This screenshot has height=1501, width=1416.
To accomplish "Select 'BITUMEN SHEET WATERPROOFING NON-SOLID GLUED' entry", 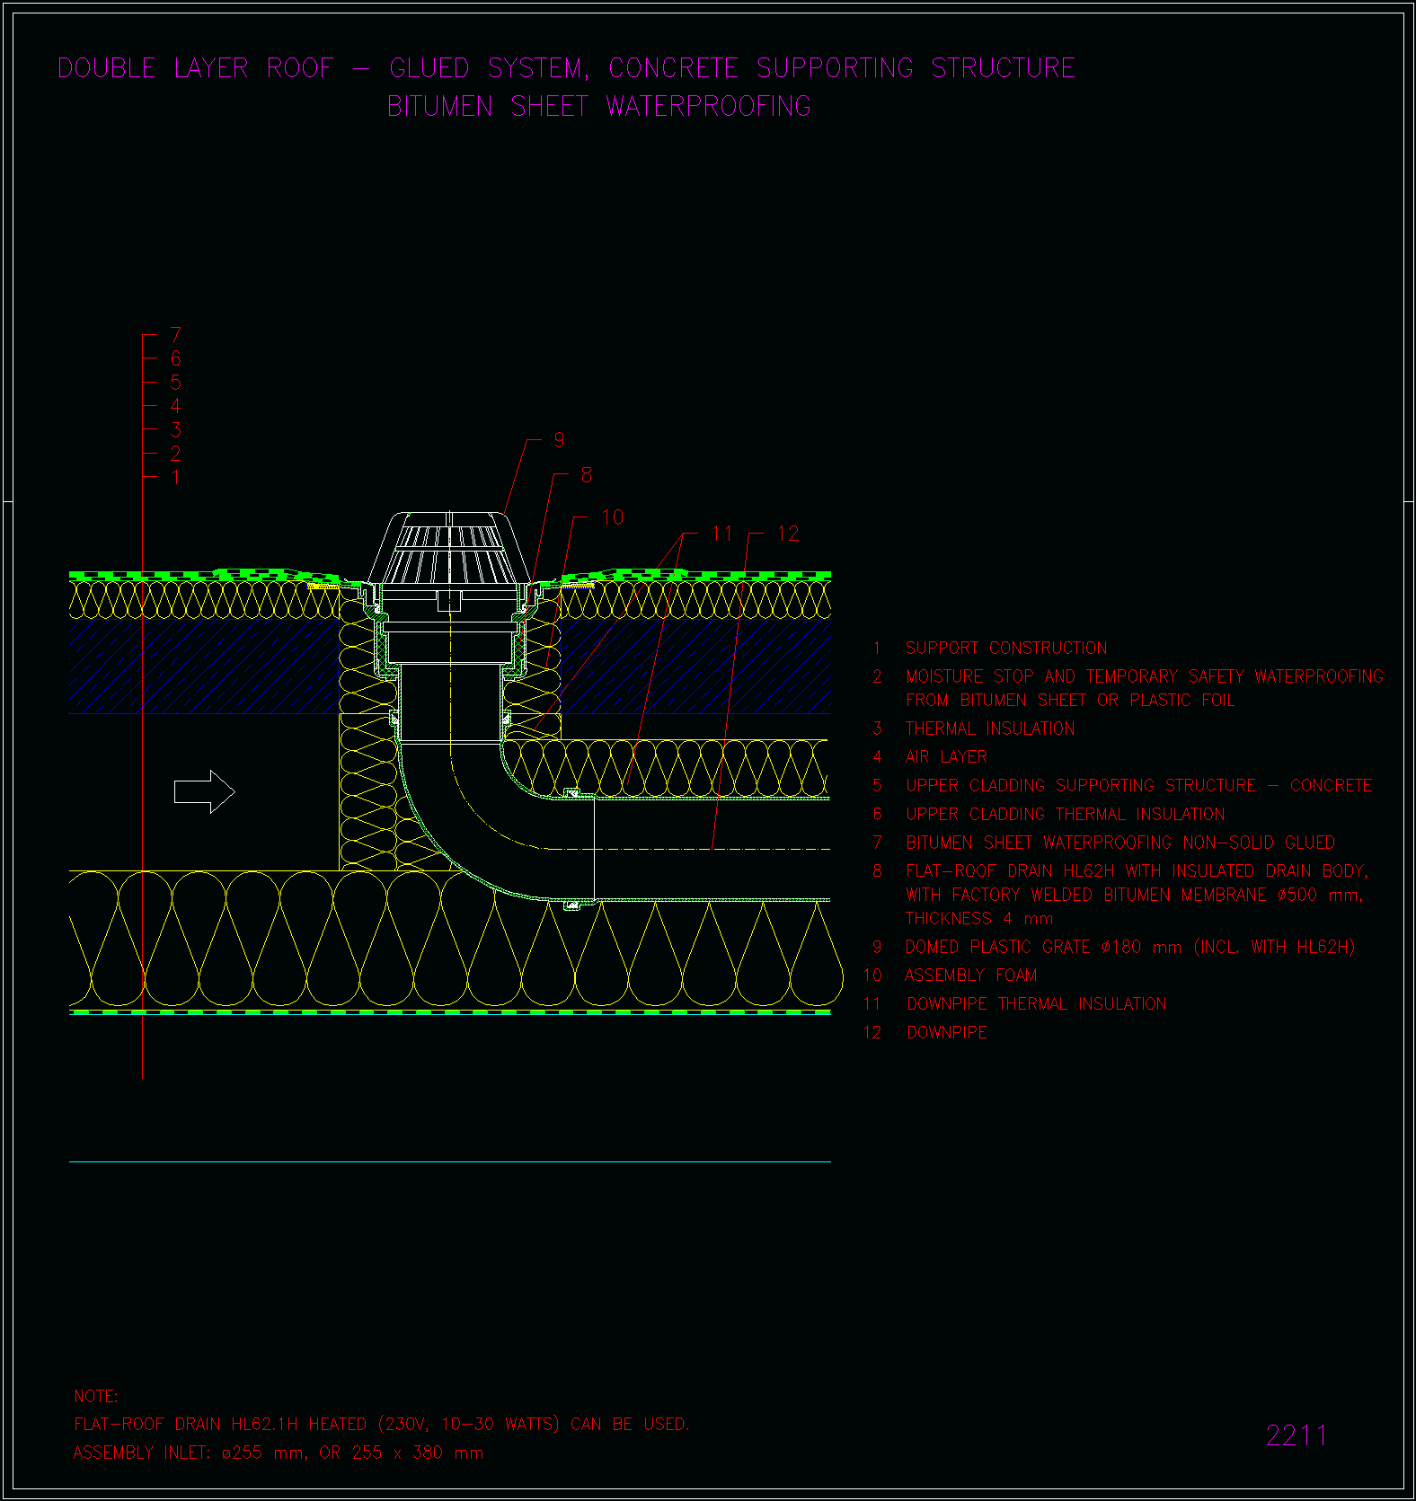I will (x=1120, y=843).
